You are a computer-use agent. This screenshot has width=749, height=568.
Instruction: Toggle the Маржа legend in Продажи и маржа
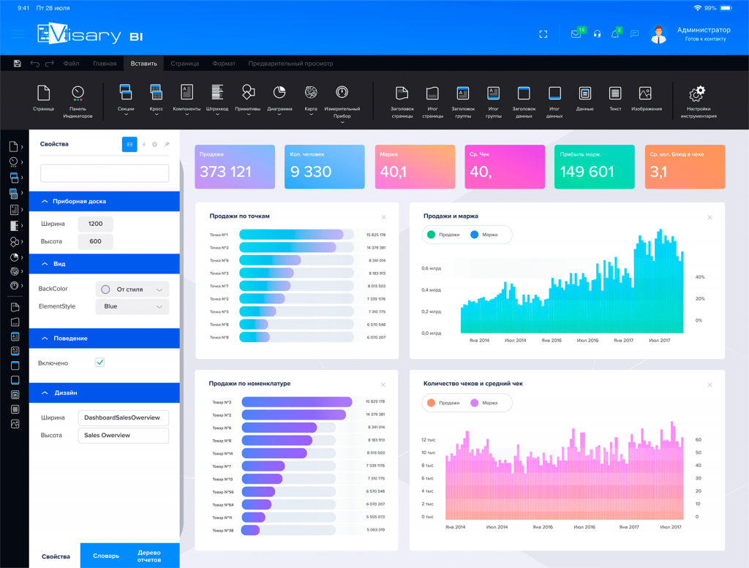pos(484,235)
